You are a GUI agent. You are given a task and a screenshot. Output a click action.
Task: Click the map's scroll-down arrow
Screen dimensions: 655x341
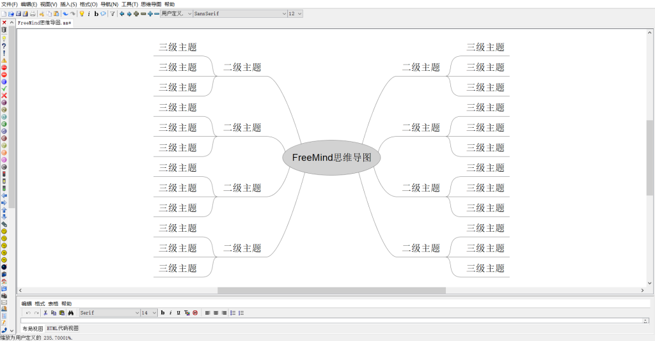pyautogui.click(x=650, y=283)
